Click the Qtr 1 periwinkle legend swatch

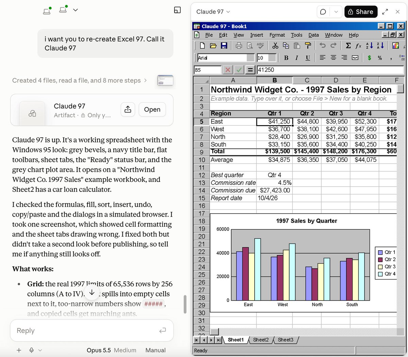tap(380, 252)
